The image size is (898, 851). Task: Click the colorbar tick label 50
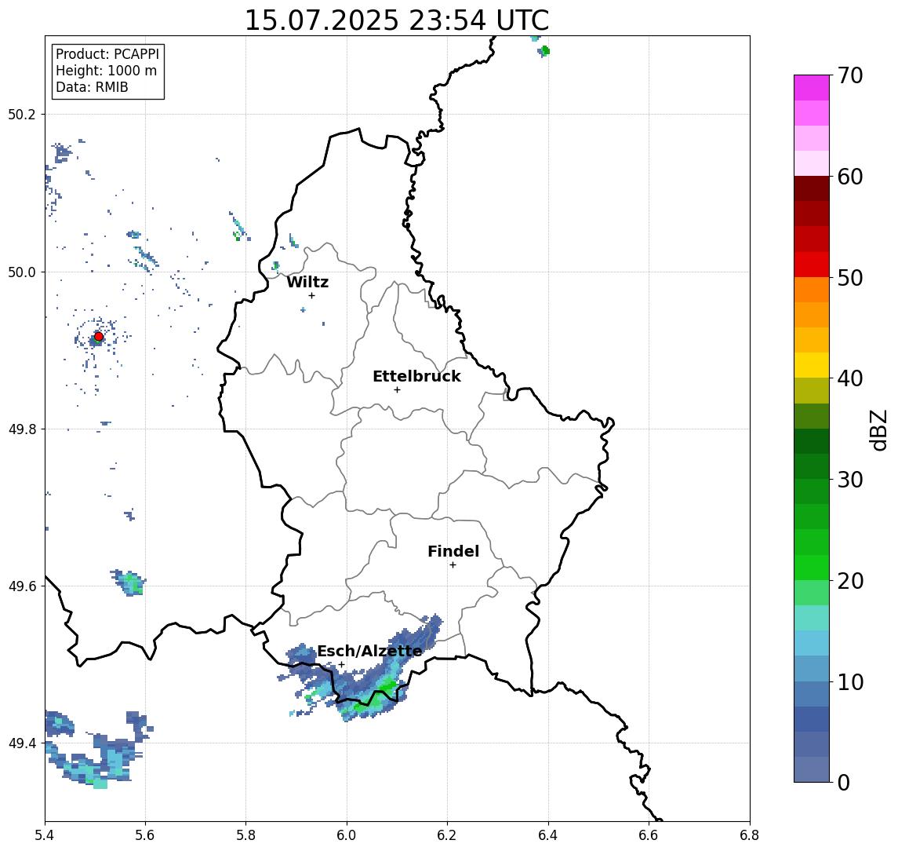pos(850,278)
